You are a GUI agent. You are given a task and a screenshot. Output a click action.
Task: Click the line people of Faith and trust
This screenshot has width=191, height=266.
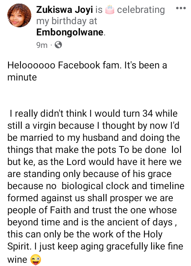pyautogui.click(x=92, y=210)
